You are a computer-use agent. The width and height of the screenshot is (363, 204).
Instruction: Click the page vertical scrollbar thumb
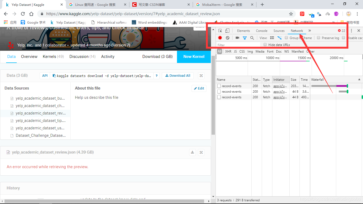(213, 95)
